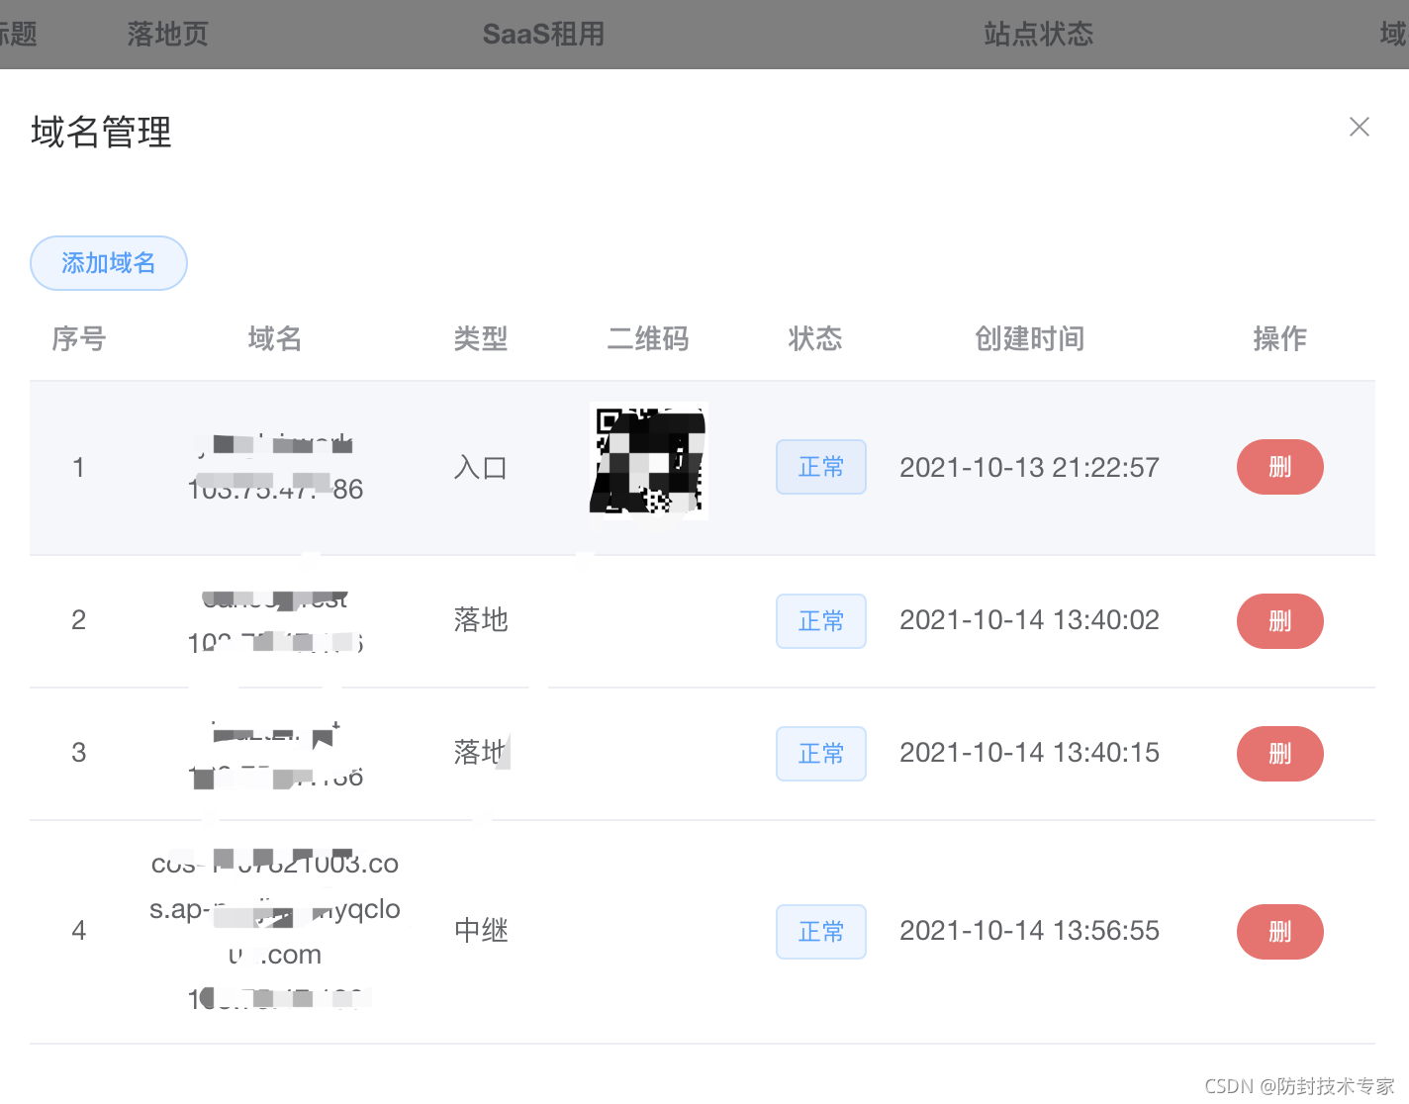Viewport: 1409px width, 1104px height.
Task: Click the 删 delete button on row 2
Action: tap(1279, 621)
